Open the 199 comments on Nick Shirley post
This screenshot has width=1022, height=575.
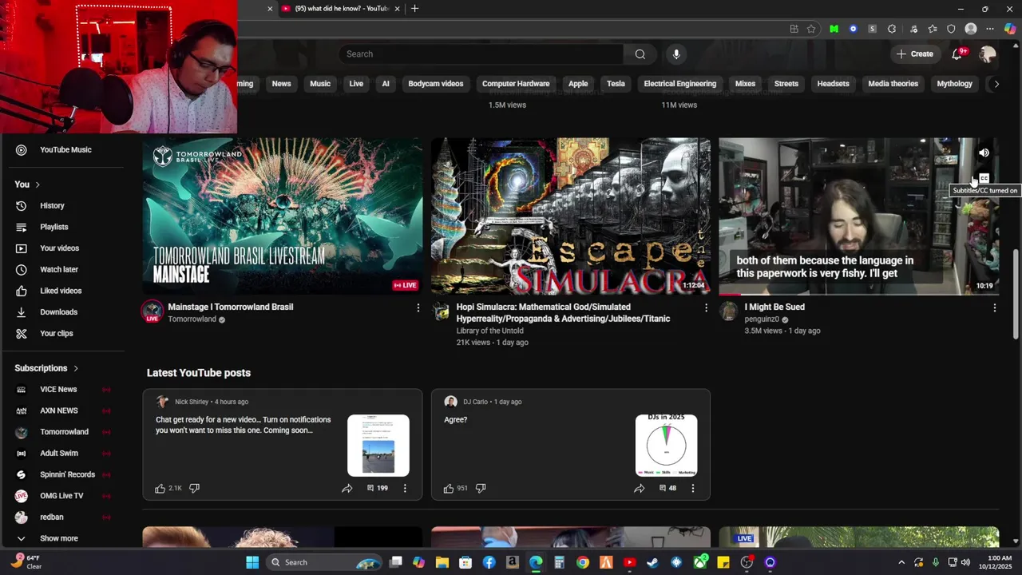[x=377, y=488]
